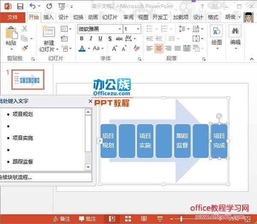This screenshot has height=224, width=257.
Task: Copy the selection
Action: point(24,39)
